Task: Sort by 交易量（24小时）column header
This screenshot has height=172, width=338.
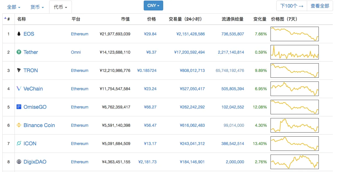Action: pos(186,19)
